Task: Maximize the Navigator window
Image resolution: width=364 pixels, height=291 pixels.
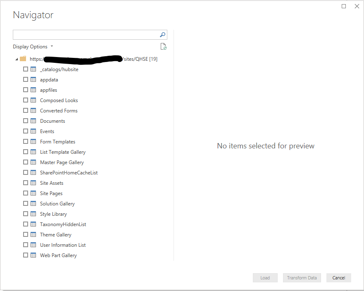Action: pos(344,6)
